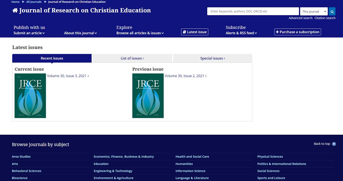Browse Engineering & Technology journals
Screen dimensions: 343x181
point(113,171)
